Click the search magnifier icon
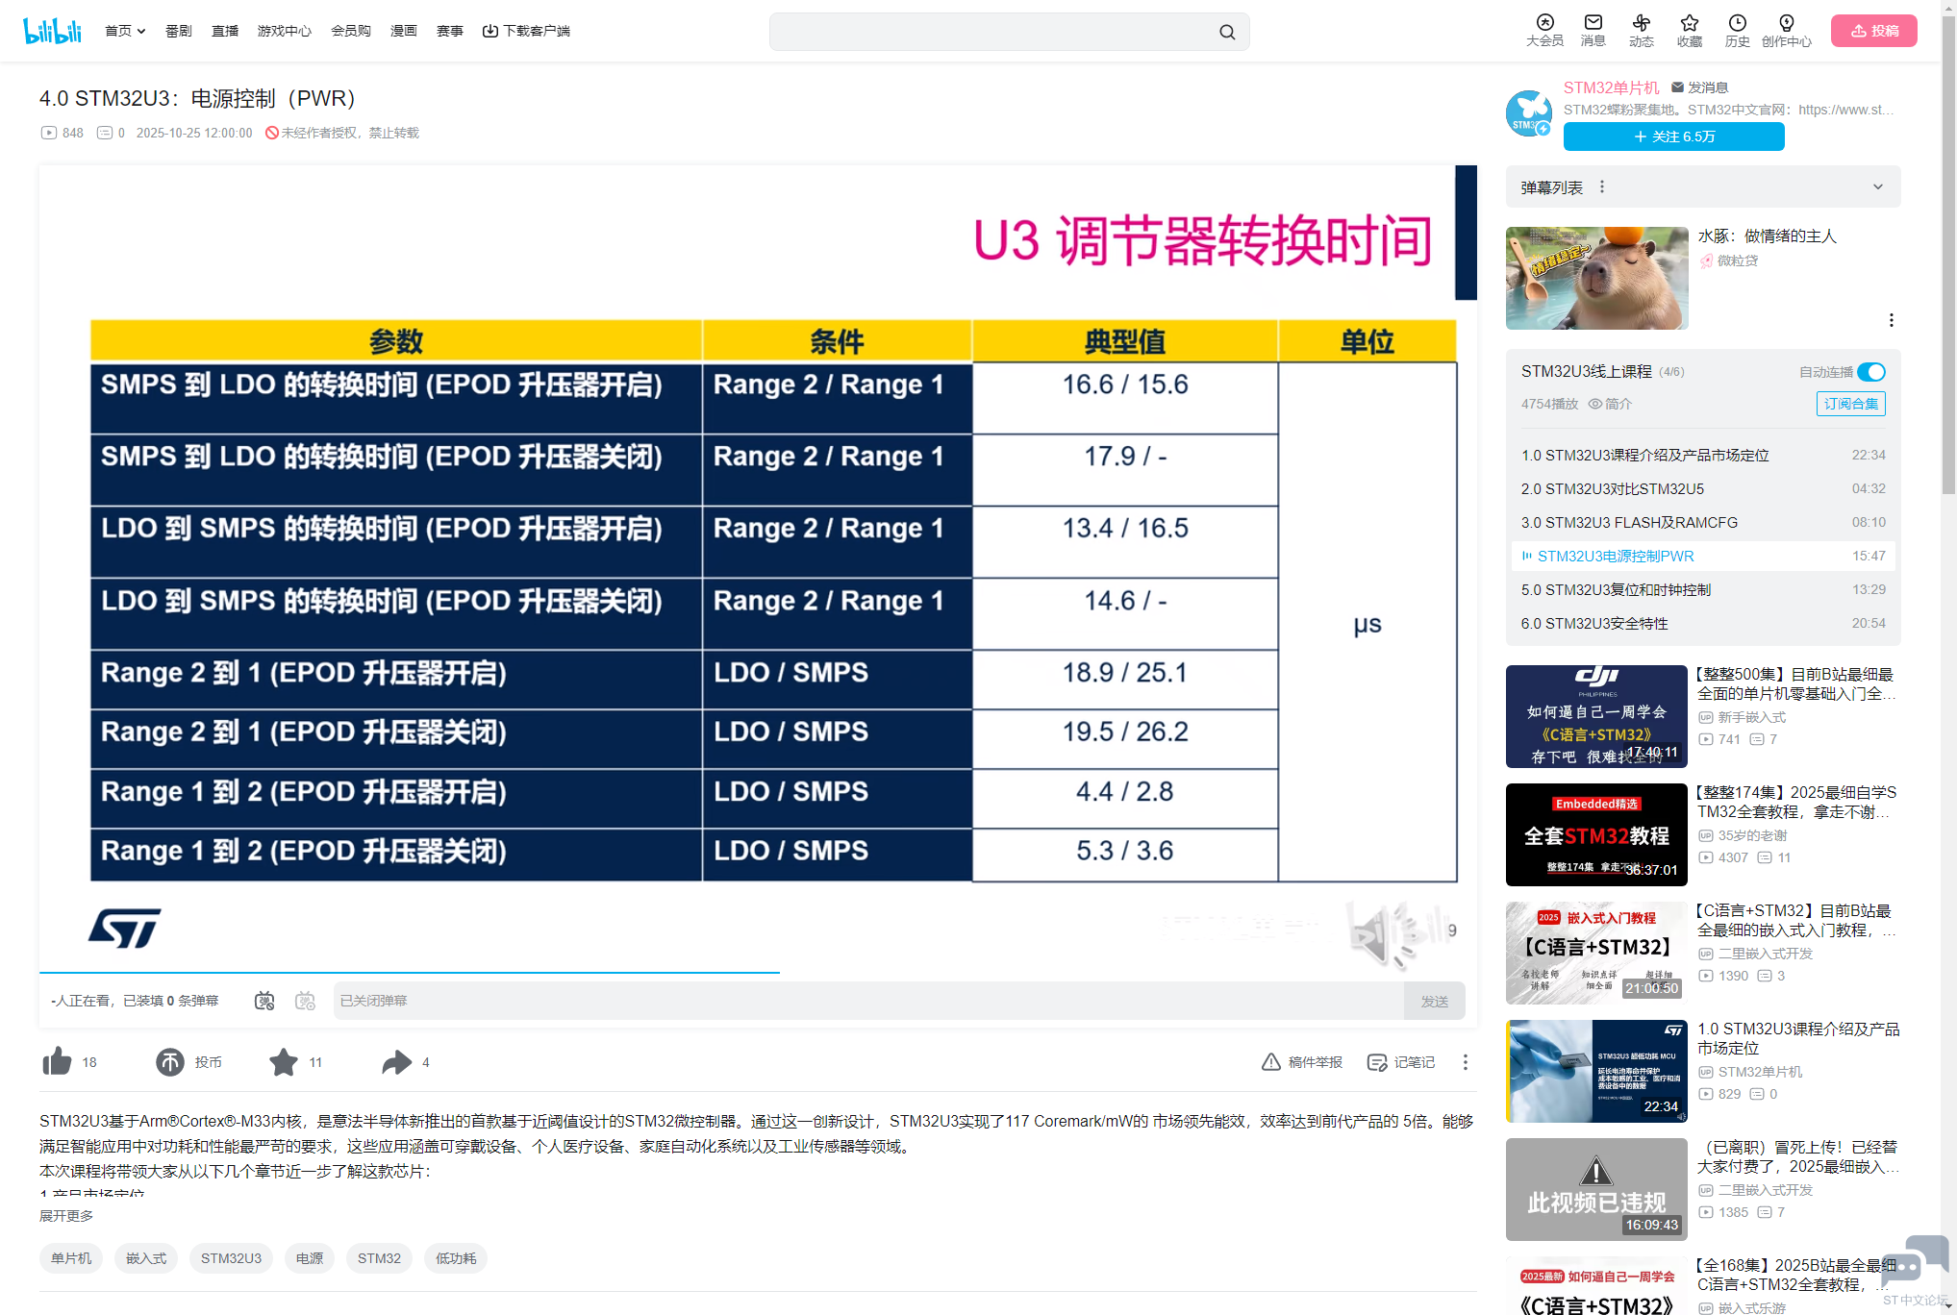Image resolution: width=1957 pixels, height=1315 pixels. point(1227,32)
